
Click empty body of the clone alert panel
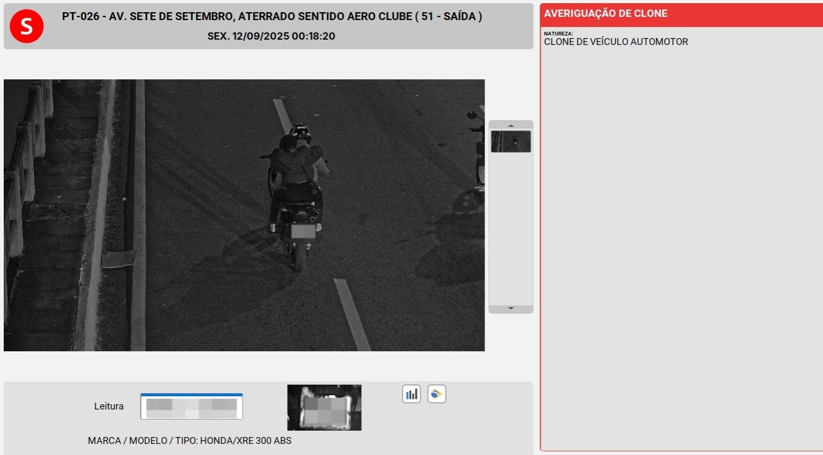click(680, 238)
